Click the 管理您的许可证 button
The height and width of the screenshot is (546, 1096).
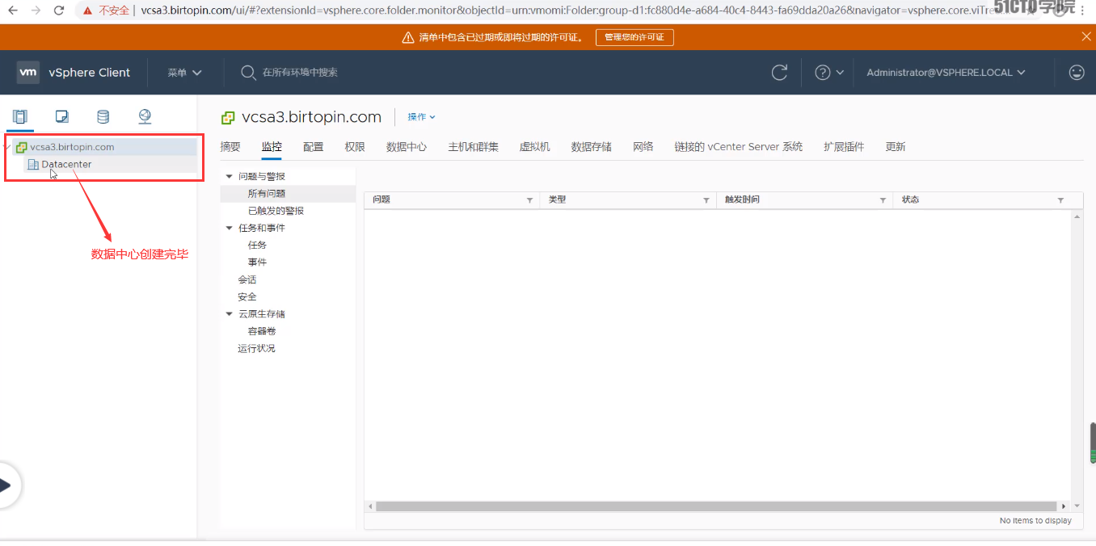(634, 37)
